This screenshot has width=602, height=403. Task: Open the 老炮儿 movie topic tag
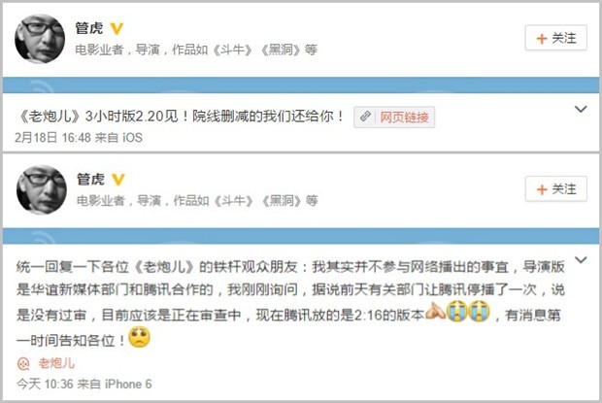click(56, 363)
